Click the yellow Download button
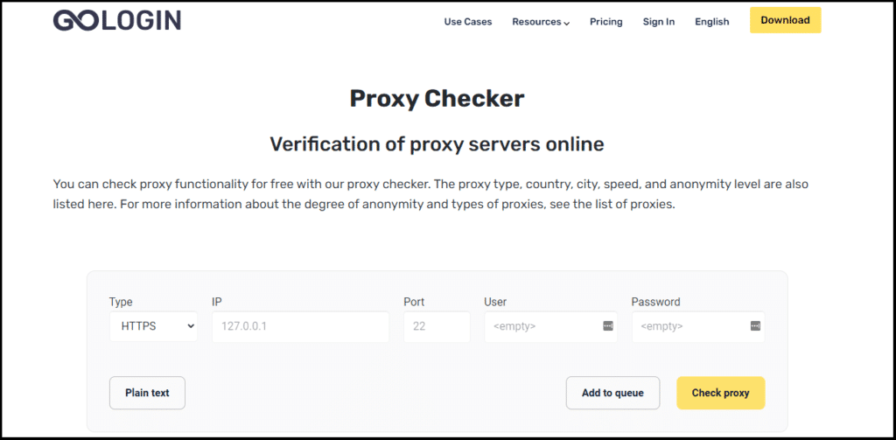The height and width of the screenshot is (440, 896). click(785, 20)
